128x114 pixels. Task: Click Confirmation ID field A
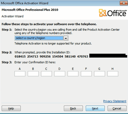click(x=20, y=74)
